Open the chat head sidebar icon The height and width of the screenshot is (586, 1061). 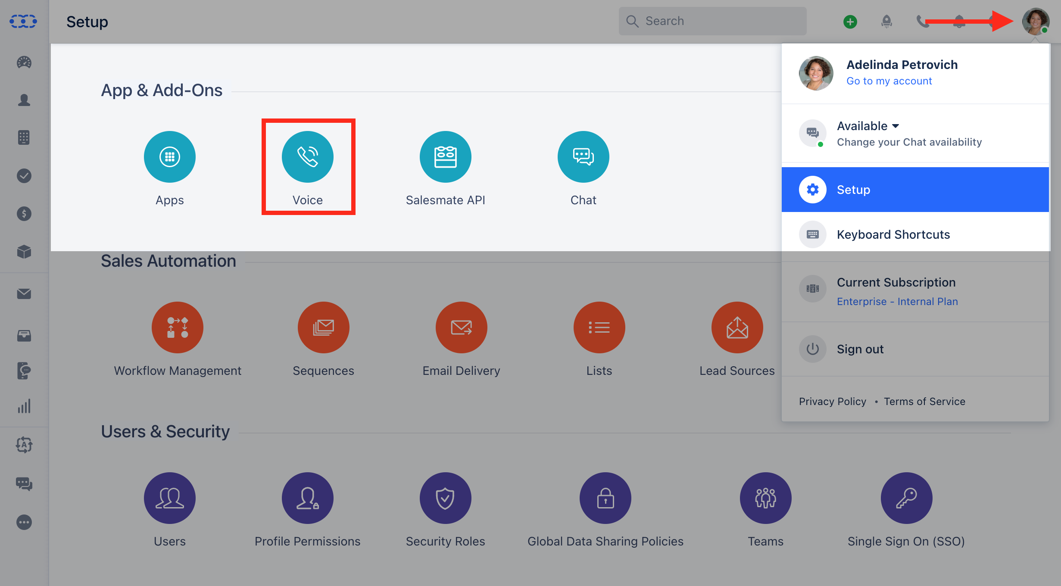(x=24, y=371)
